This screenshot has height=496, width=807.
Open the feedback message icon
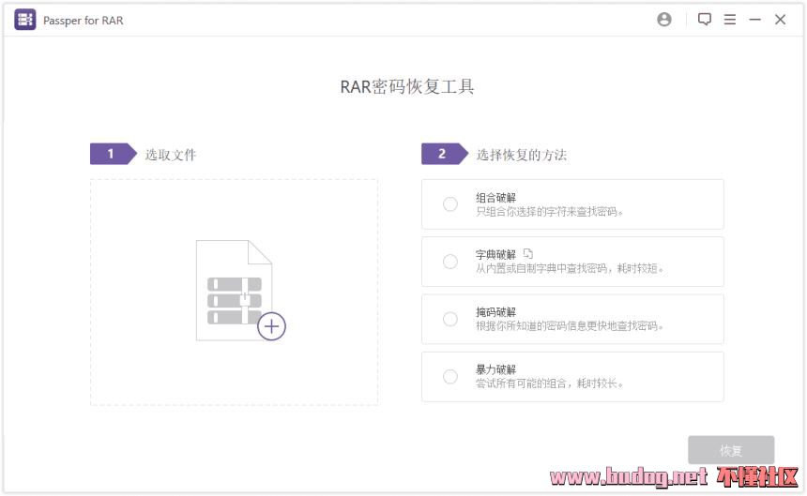705,20
